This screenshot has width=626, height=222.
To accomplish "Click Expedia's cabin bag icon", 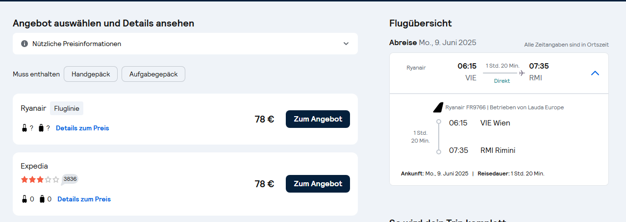I will click(x=25, y=199).
